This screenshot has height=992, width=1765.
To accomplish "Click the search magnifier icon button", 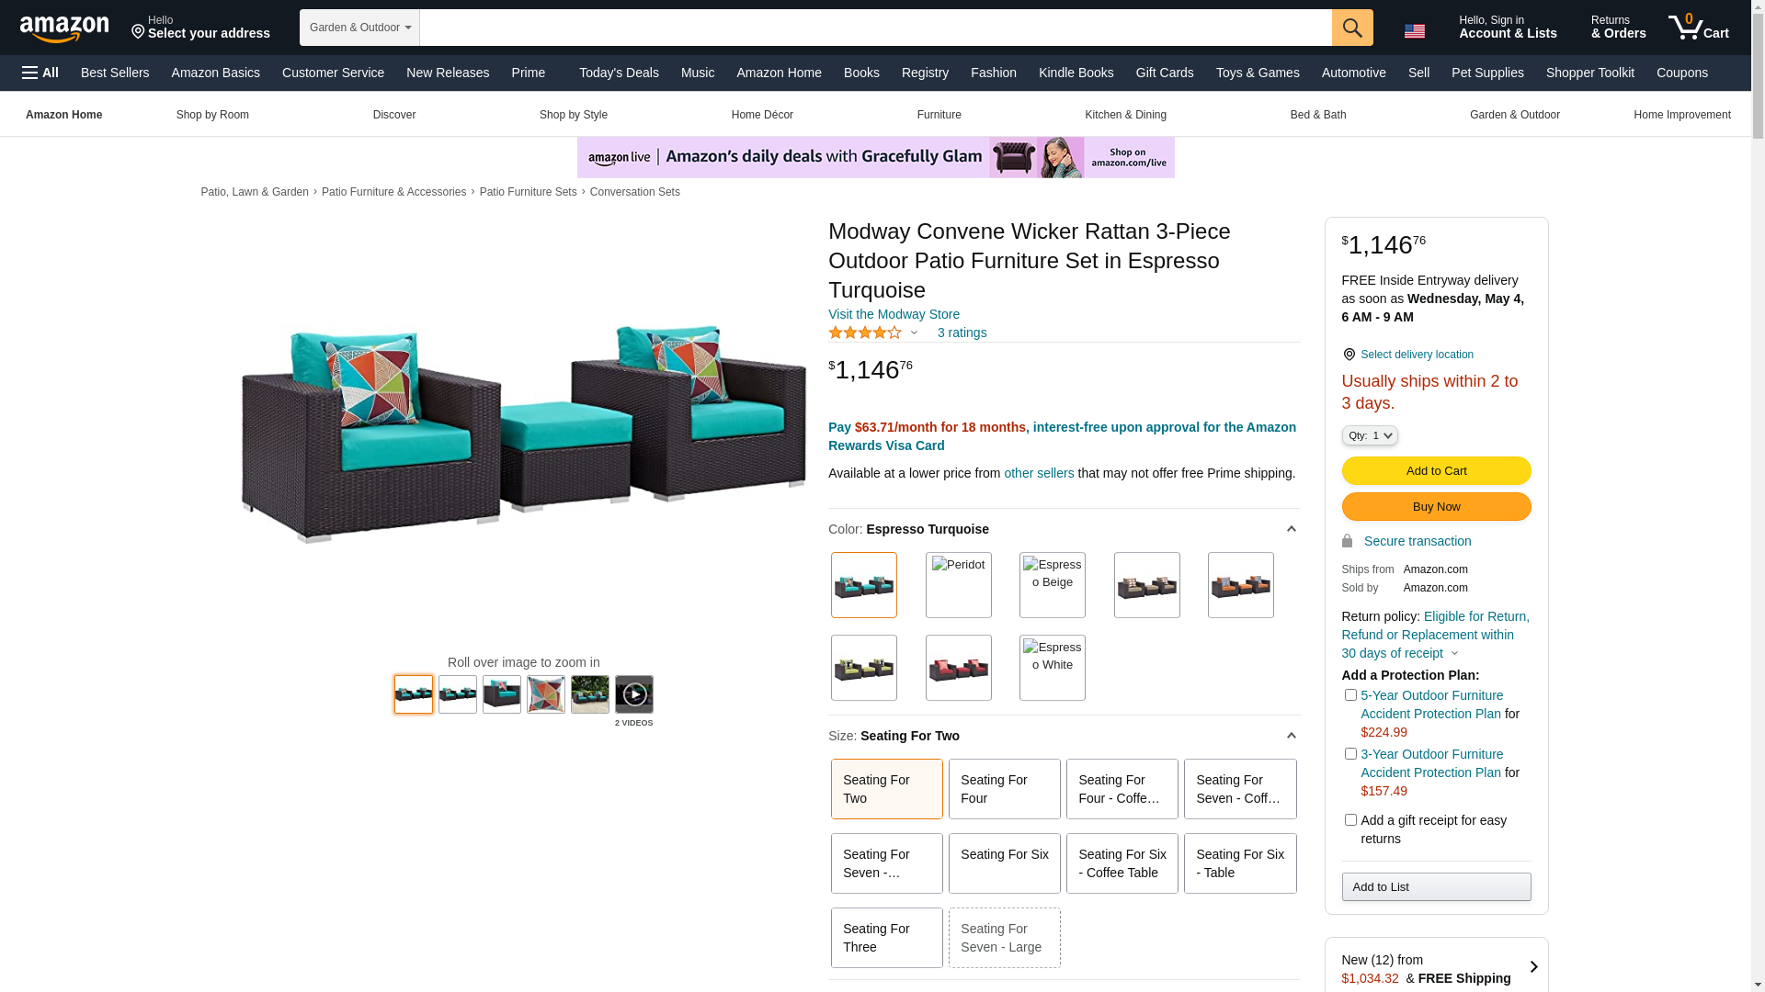I will pyautogui.click(x=1352, y=28).
